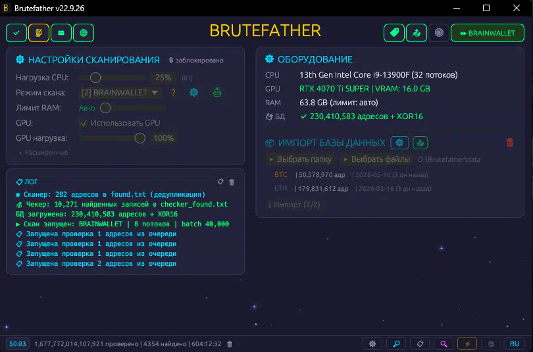The image size is (533, 352).
Task: Click the green price tag icon button
Action: point(394,33)
